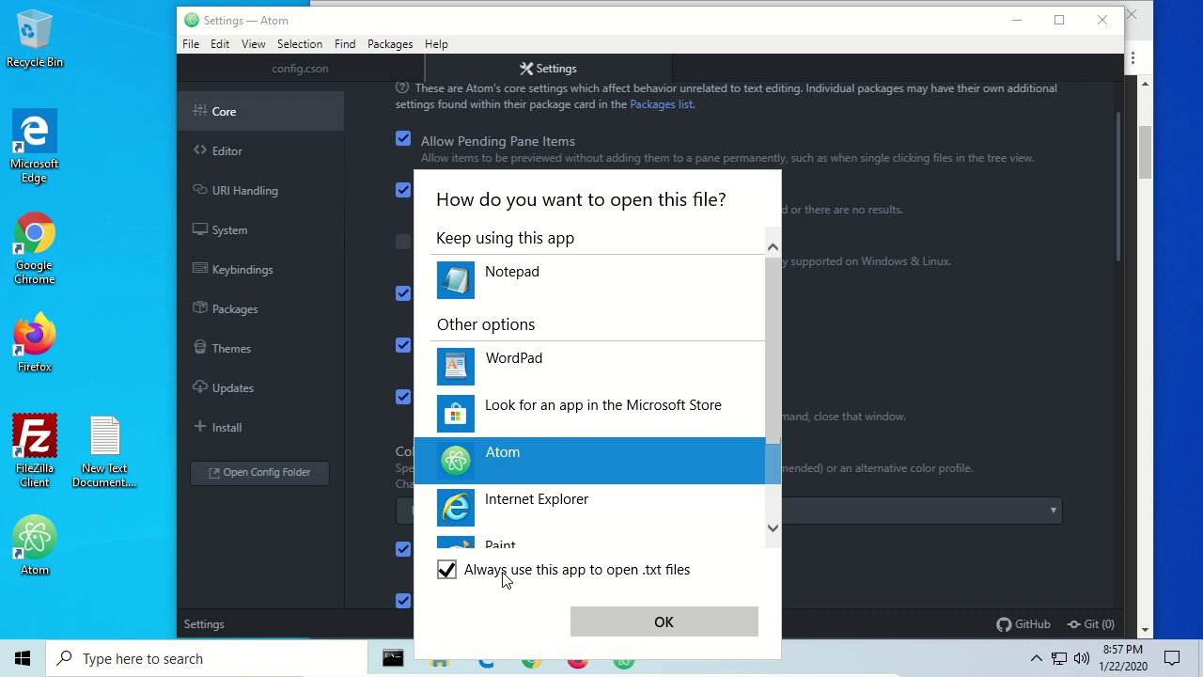Open System settings in the sidebar
The width and height of the screenshot is (1203, 677).
point(259,229)
